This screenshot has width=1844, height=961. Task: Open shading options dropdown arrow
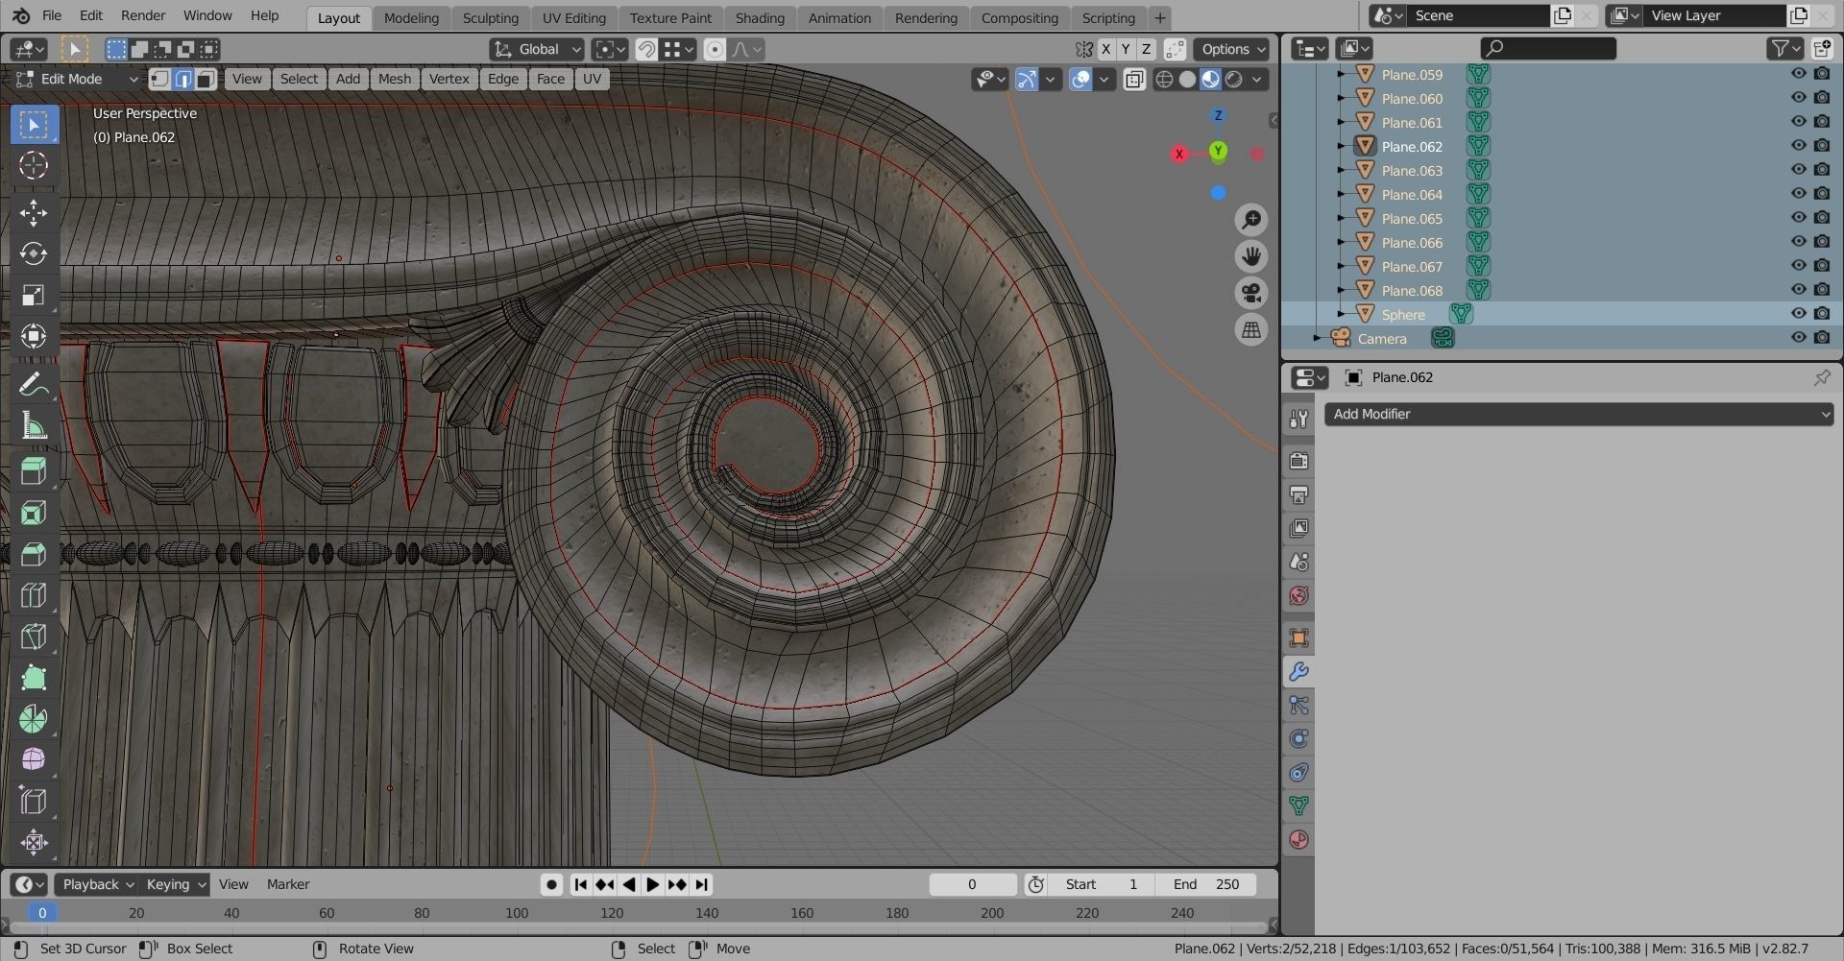[x=1257, y=80]
